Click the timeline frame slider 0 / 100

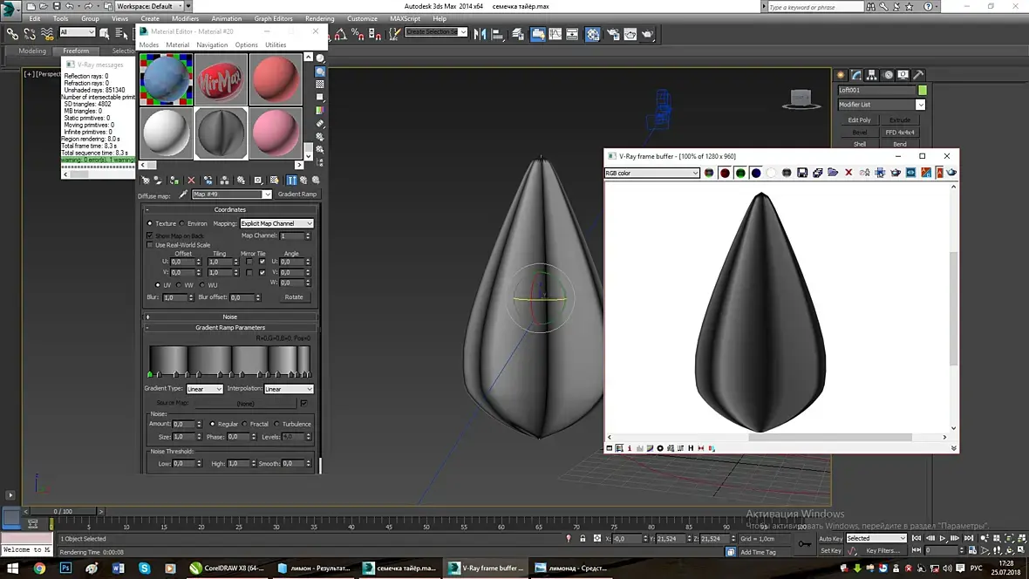click(63, 511)
